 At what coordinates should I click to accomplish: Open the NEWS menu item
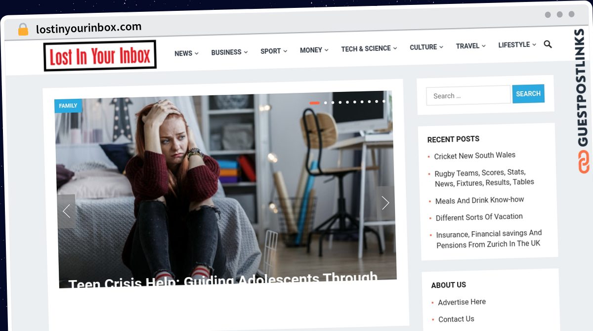click(183, 53)
